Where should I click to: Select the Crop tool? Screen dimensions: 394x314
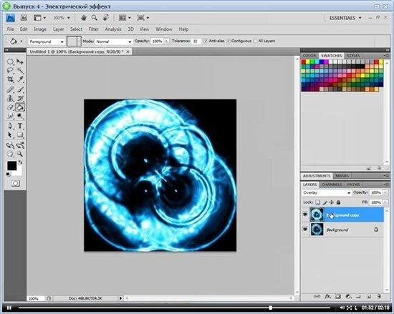pos(10,79)
